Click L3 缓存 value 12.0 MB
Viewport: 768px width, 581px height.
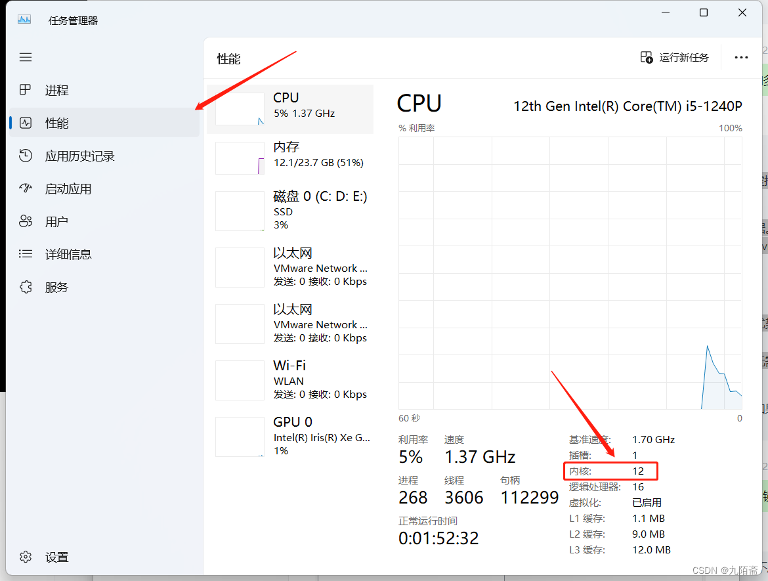[651, 549]
